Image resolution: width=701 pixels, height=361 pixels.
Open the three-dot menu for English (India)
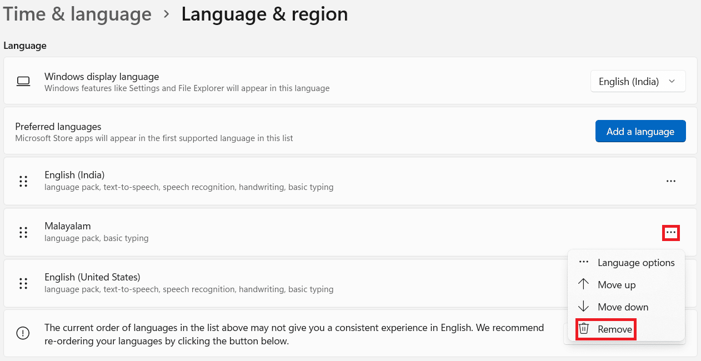671,181
